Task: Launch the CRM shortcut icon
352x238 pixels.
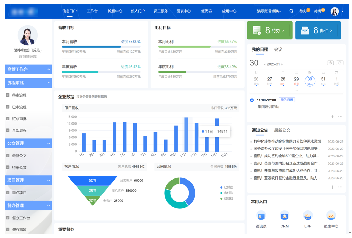Action: click(284, 216)
